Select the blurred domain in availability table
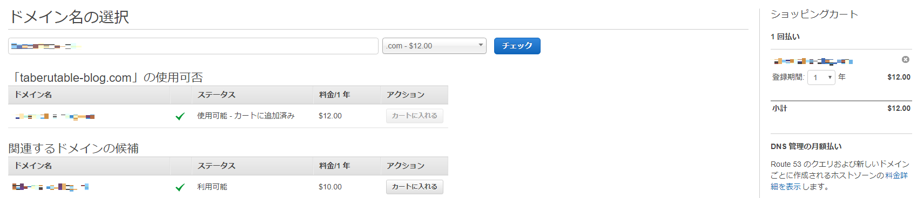917x198 pixels. click(x=55, y=116)
